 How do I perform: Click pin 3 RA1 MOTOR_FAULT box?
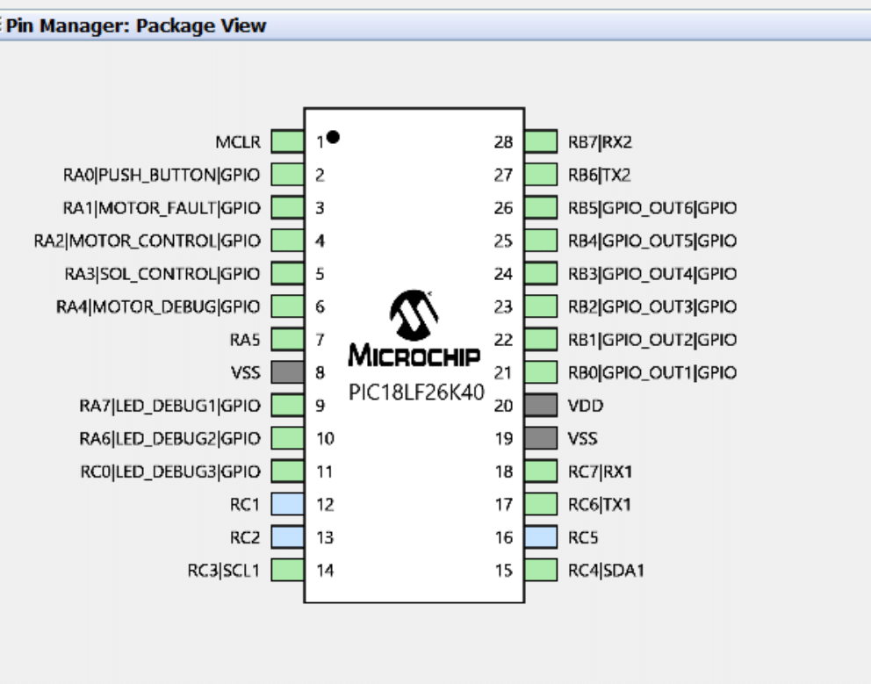pyautogui.click(x=288, y=207)
